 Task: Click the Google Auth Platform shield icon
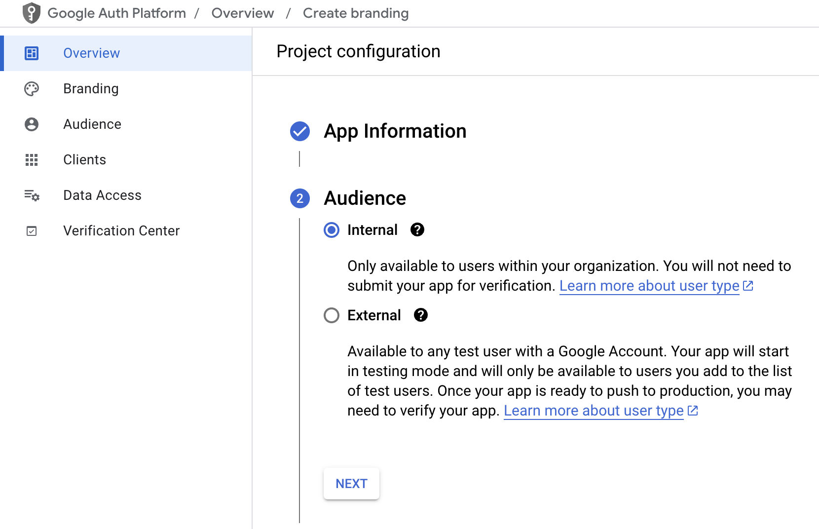(32, 13)
